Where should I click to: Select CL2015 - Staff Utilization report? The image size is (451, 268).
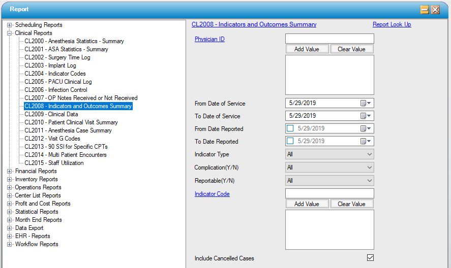tap(54, 163)
